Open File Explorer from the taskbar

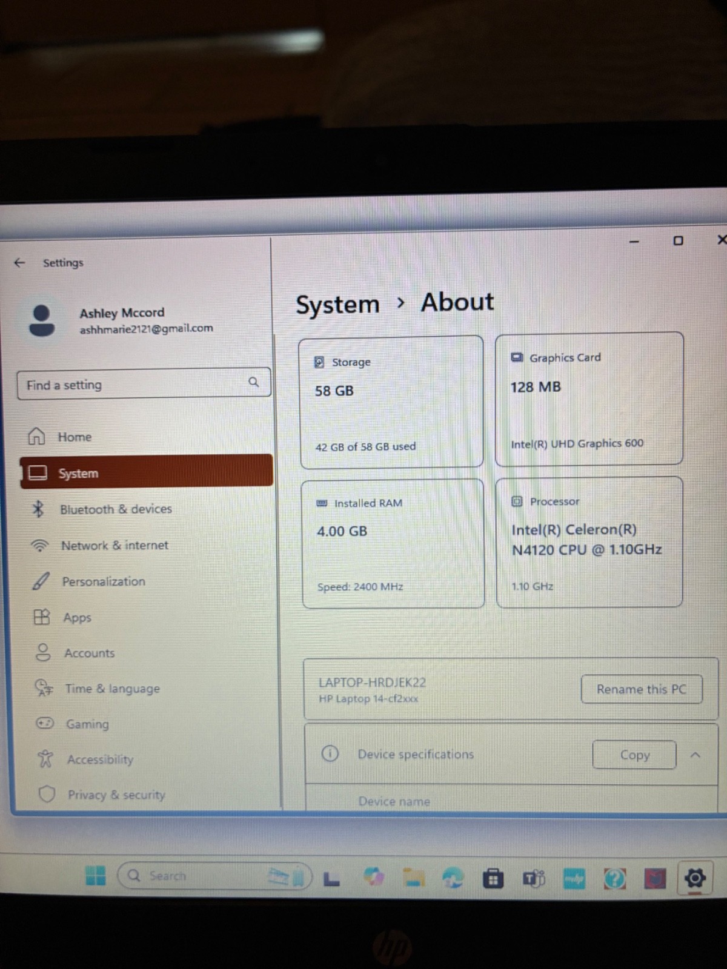tap(414, 878)
